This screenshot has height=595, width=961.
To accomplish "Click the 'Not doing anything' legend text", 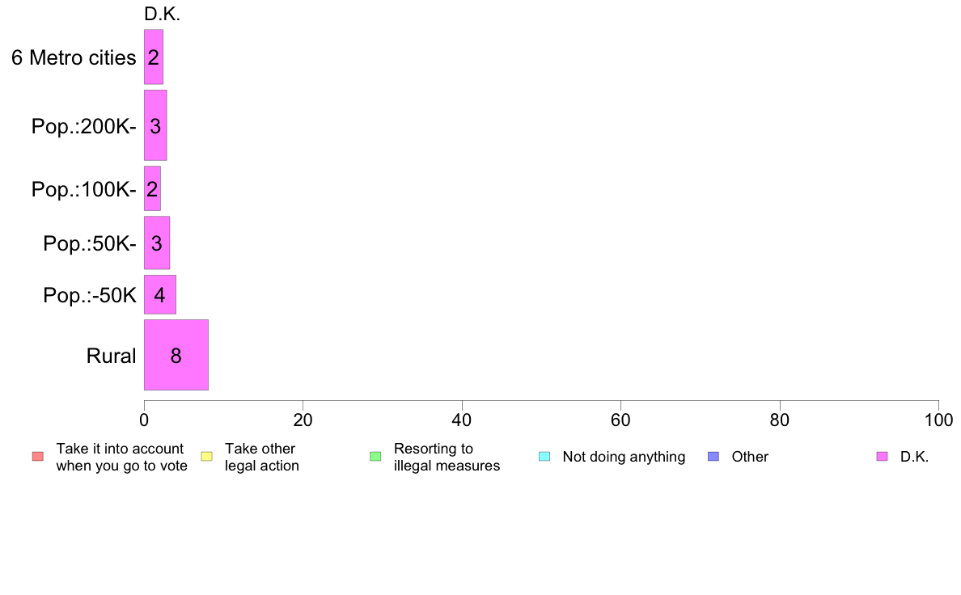I will point(624,457).
